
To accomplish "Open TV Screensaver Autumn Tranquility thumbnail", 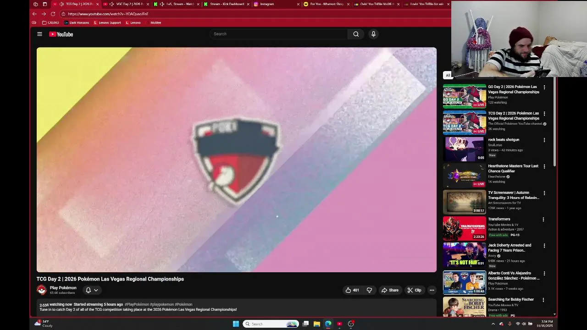I will [464, 202].
